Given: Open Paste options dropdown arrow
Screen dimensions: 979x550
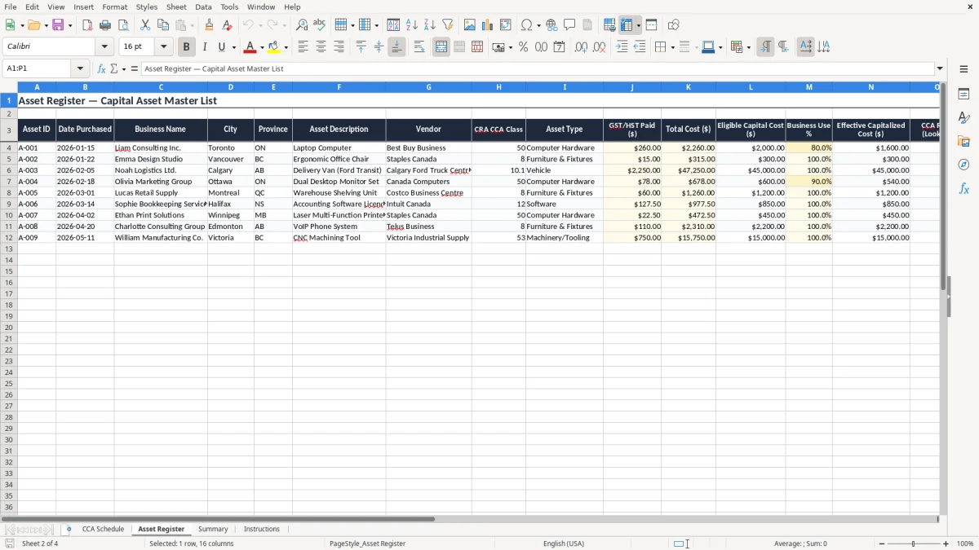Looking at the screenshot, I should 192,25.
